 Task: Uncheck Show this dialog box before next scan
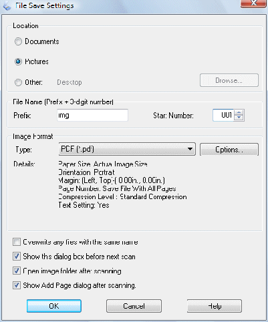click(17, 257)
